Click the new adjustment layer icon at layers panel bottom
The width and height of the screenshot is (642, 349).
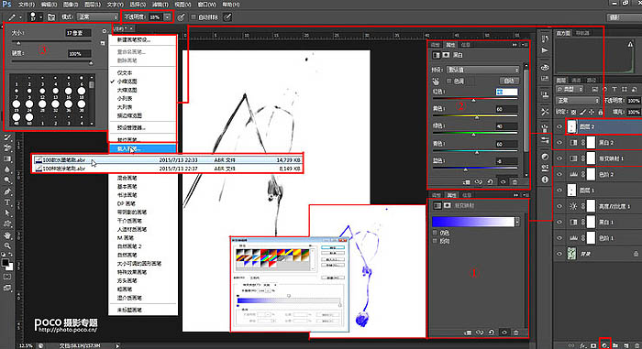(604, 345)
